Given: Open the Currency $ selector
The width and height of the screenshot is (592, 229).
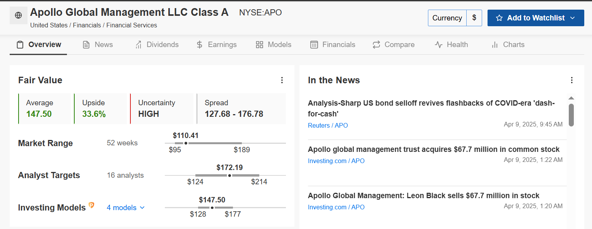Looking at the screenshot, I should 455,18.
